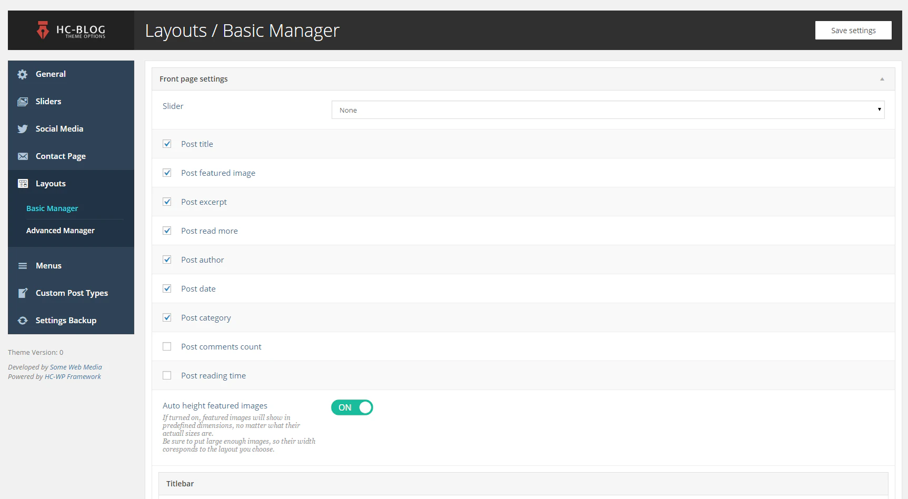Open the HC-WP Framework link
This screenshot has width=908, height=499.
tap(73, 377)
